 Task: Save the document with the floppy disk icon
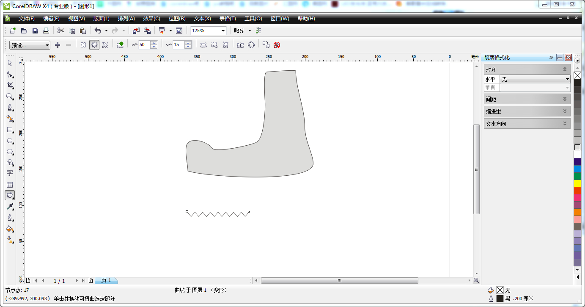pyautogui.click(x=35, y=30)
